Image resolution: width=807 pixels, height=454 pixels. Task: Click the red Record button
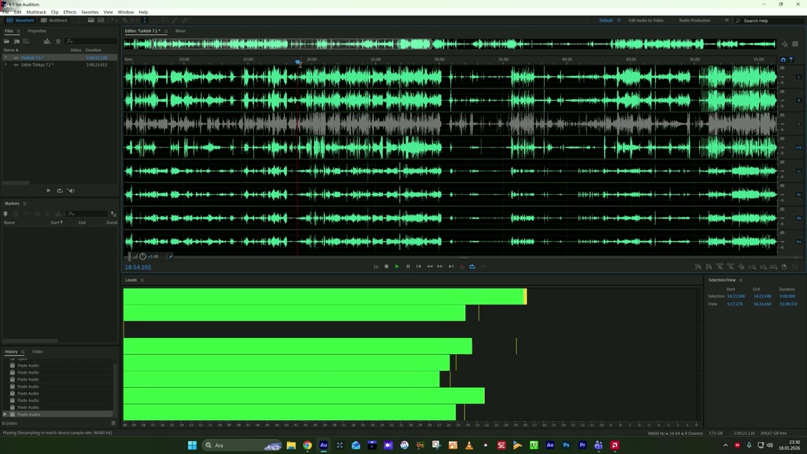click(462, 267)
